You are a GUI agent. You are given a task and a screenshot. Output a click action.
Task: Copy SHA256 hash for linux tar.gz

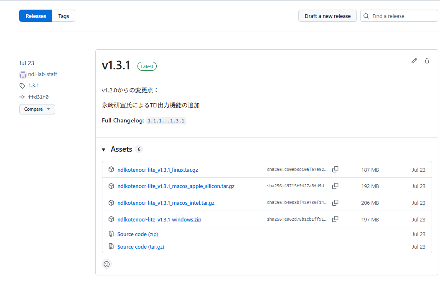coord(335,170)
